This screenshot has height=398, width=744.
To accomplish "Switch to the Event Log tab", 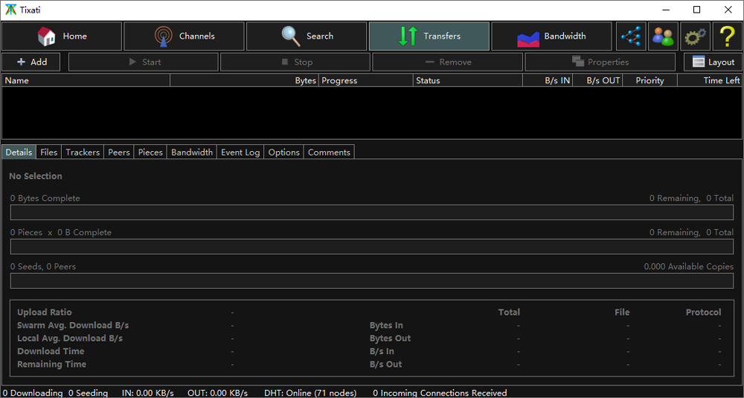I will 240,153.
